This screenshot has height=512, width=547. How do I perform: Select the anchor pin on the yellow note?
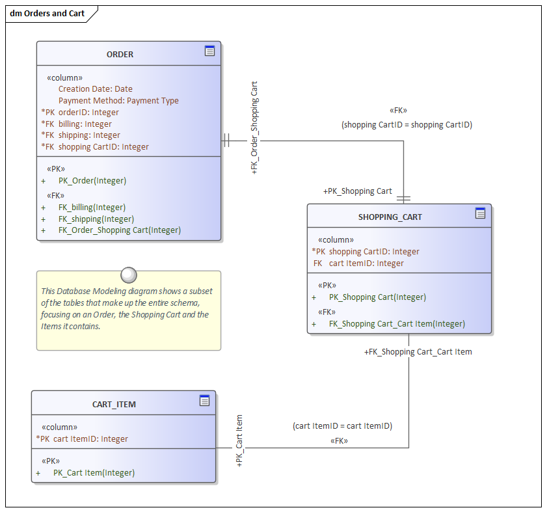[128, 275]
